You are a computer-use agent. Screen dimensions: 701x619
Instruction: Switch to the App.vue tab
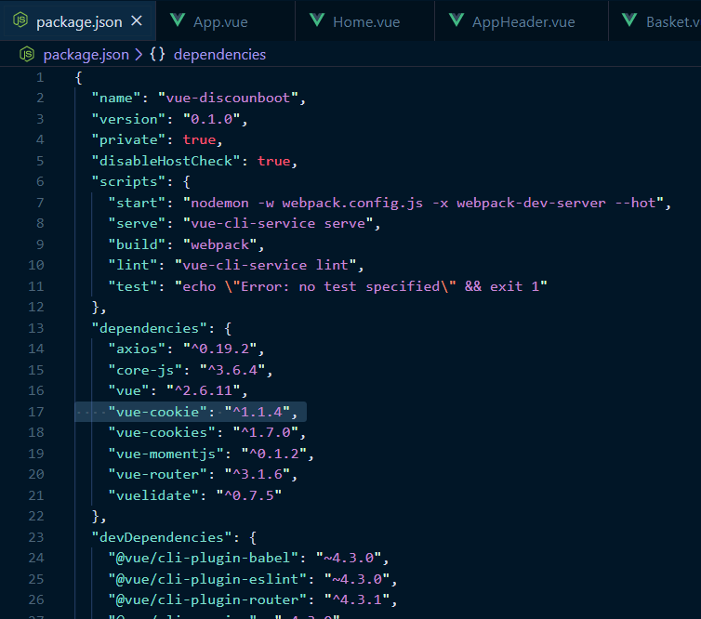(x=225, y=21)
